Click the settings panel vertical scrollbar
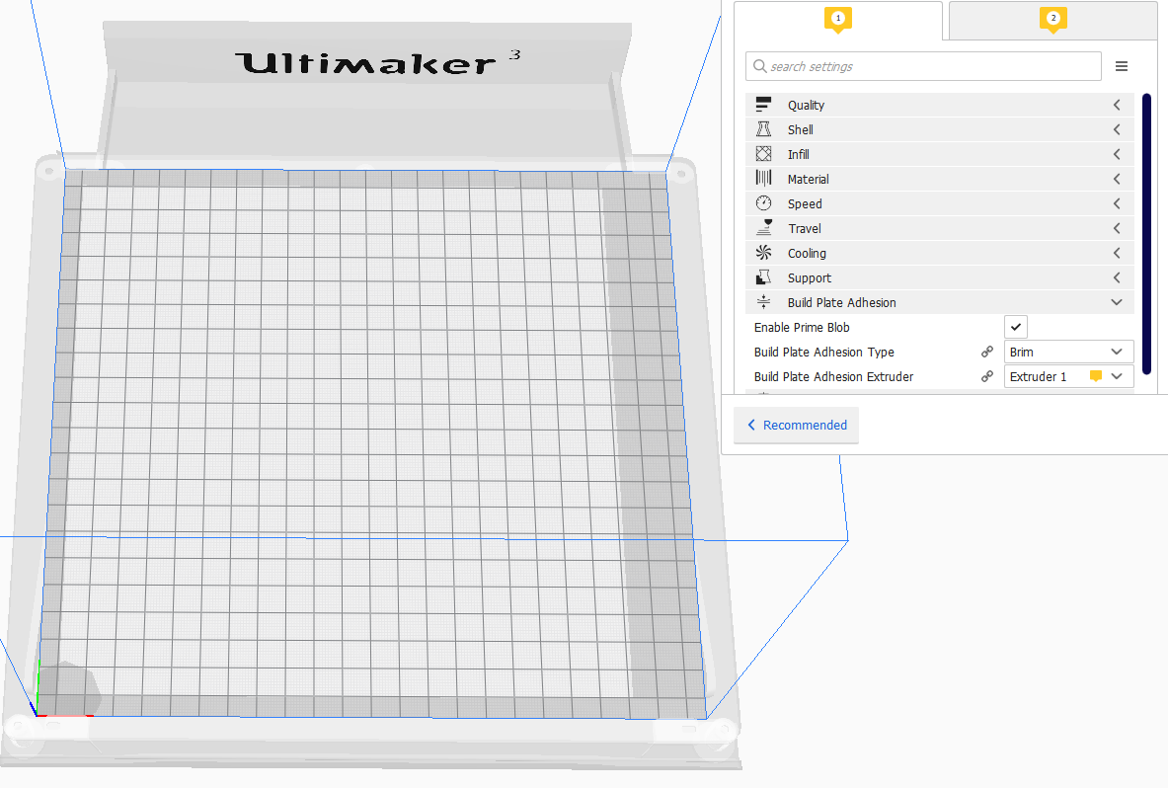Screen dimensions: 1168x788 coord(1146,233)
